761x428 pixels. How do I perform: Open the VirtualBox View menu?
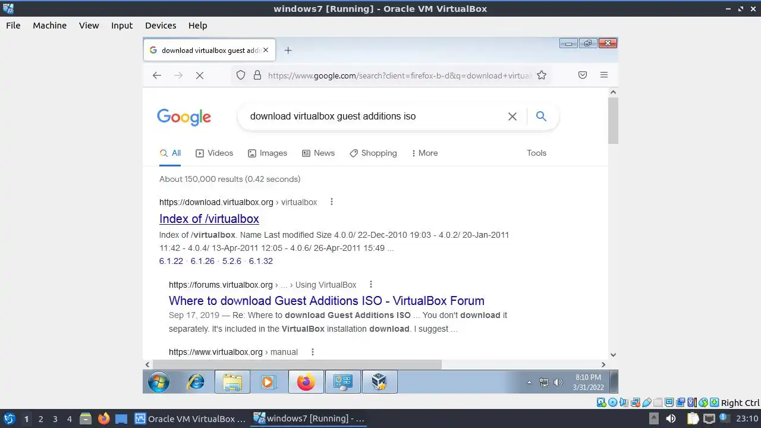pyautogui.click(x=89, y=26)
